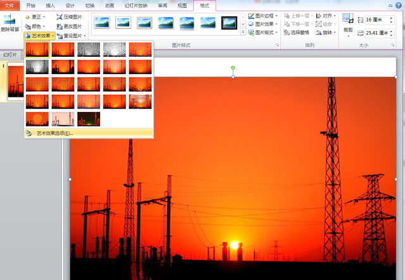Apply the Reflected Rounded Rectangle picture style
This screenshot has width=405, height=280.
pyautogui.click(x=187, y=23)
